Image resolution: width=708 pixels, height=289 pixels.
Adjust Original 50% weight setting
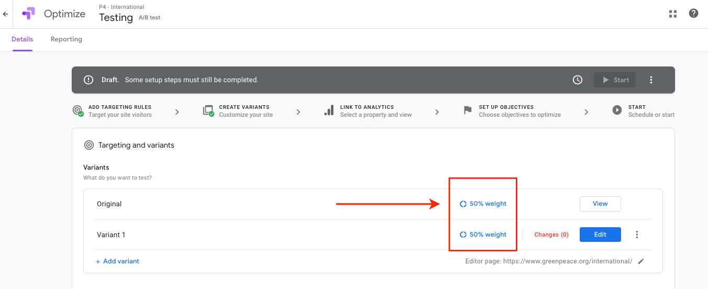click(483, 204)
